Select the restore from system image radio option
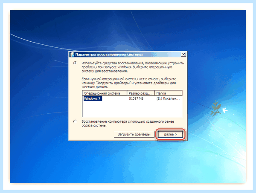Viewport: 256px width, 193px height. 75,121
